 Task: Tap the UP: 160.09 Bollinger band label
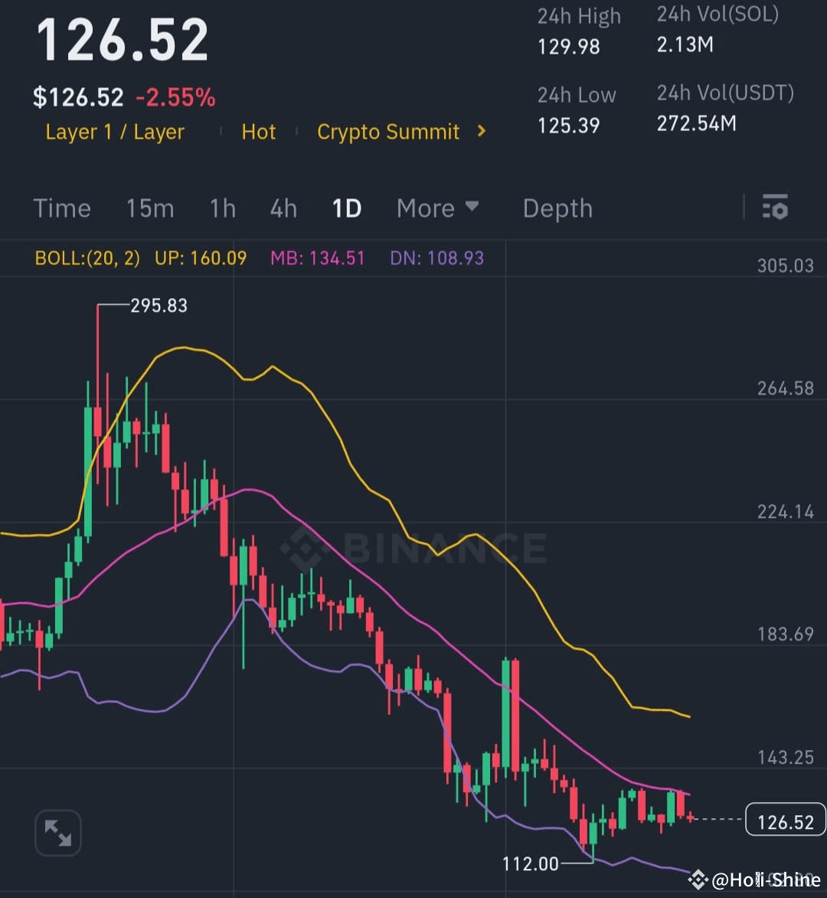(x=200, y=258)
